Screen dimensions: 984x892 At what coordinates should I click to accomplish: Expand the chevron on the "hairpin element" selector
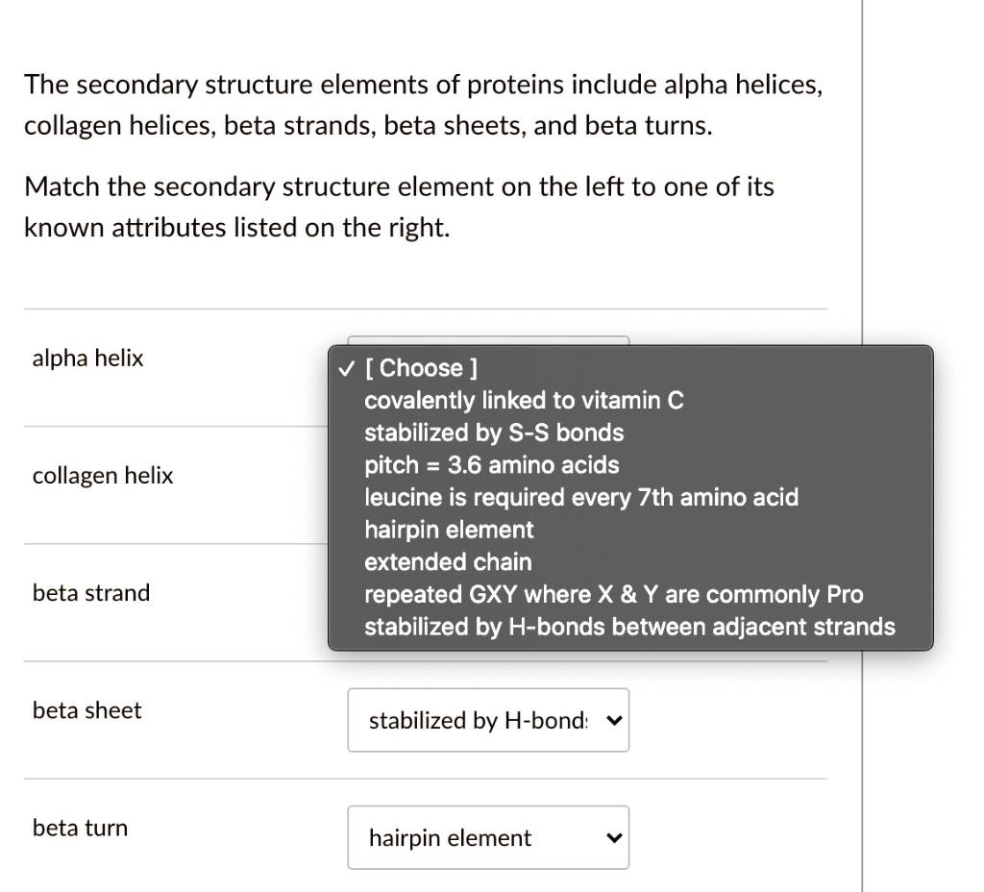(x=612, y=837)
